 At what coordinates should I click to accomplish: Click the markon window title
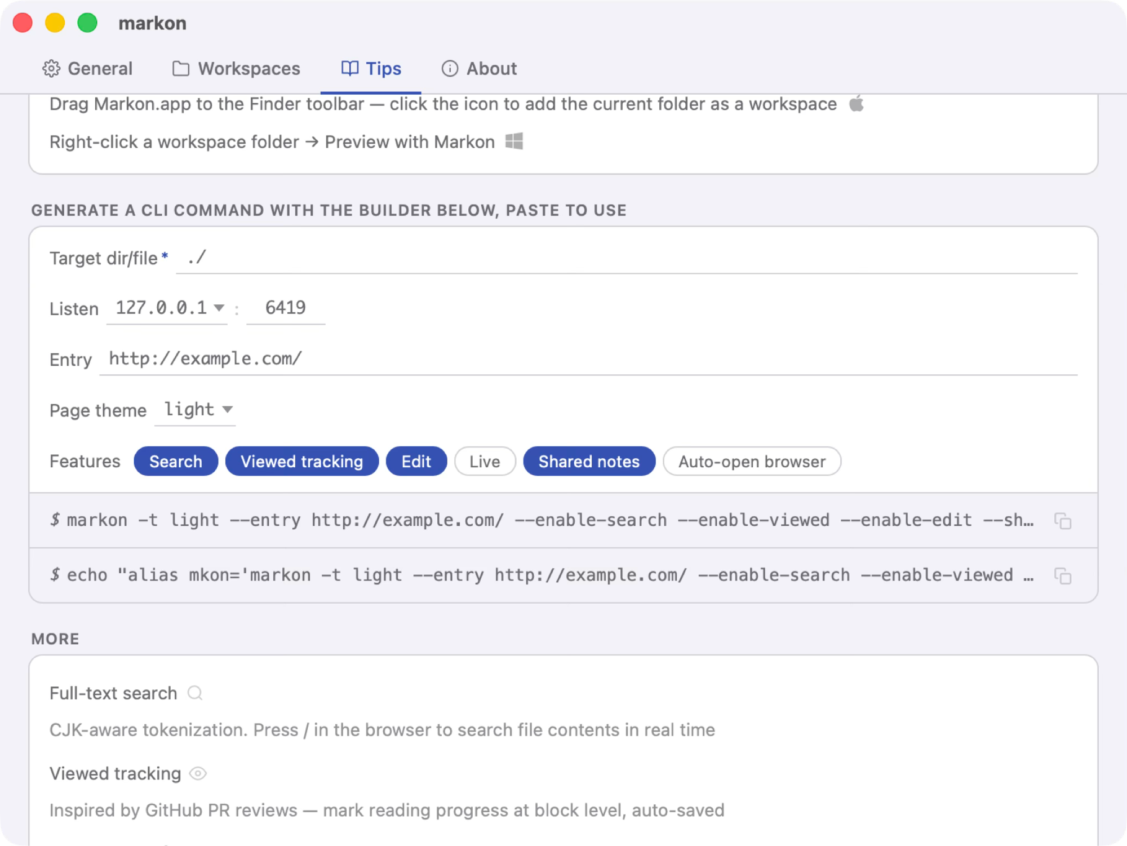pos(153,23)
